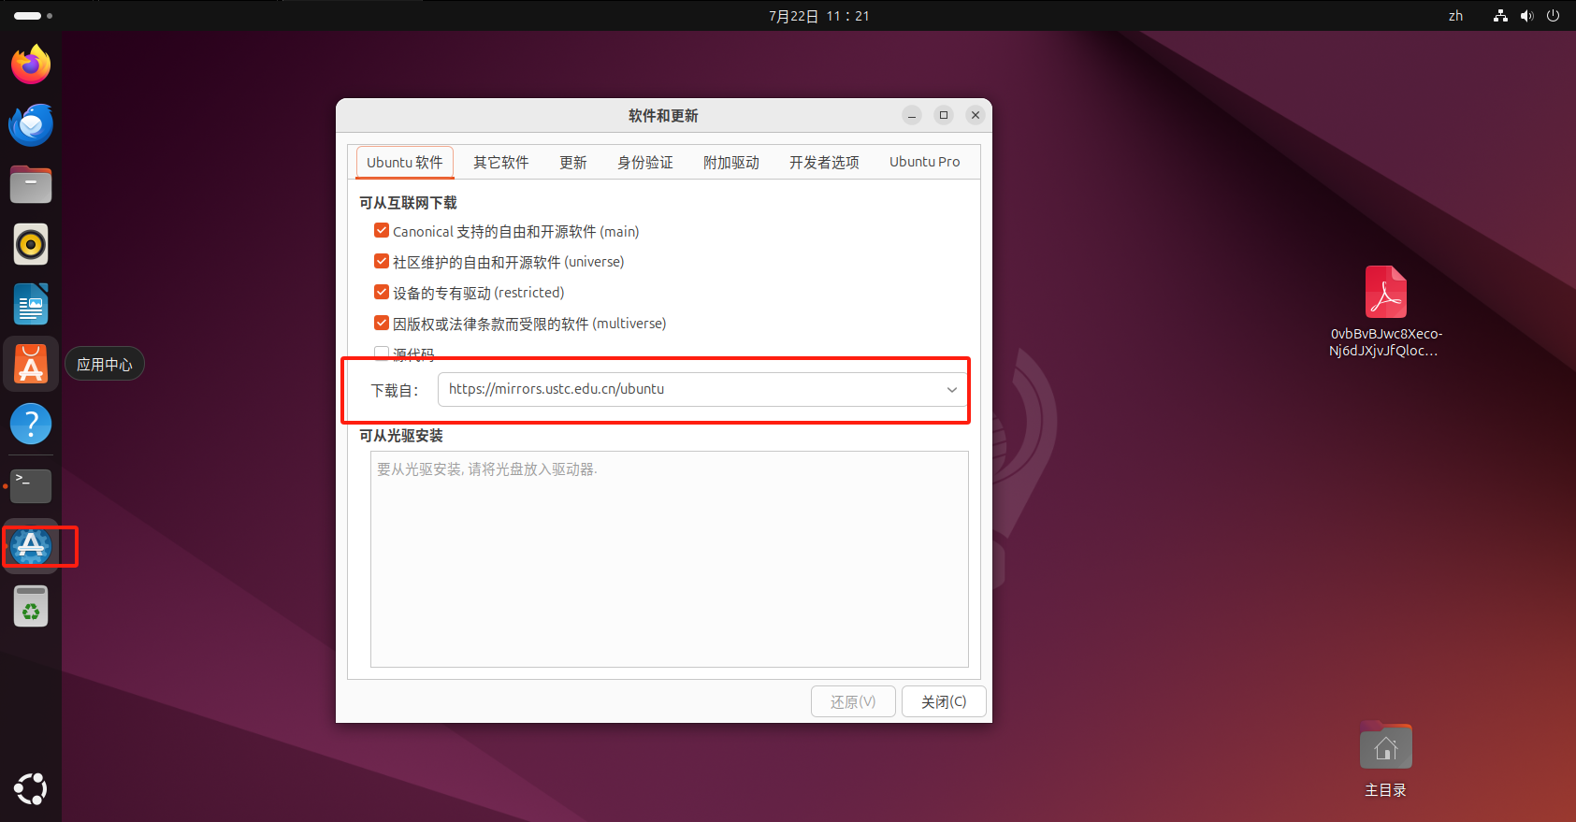Screen dimensions: 1576x822
Task: Switch to the Ubuntu Pro tab
Action: (x=925, y=162)
